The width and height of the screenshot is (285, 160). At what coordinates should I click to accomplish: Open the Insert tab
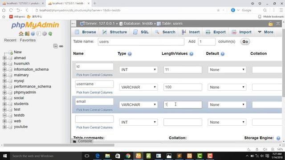tap(191, 32)
